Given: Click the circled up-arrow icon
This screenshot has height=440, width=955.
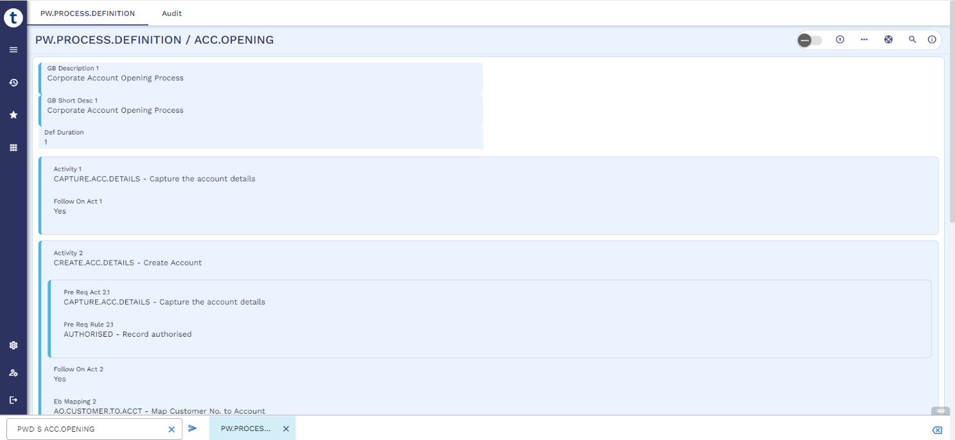Looking at the screenshot, I should (840, 40).
